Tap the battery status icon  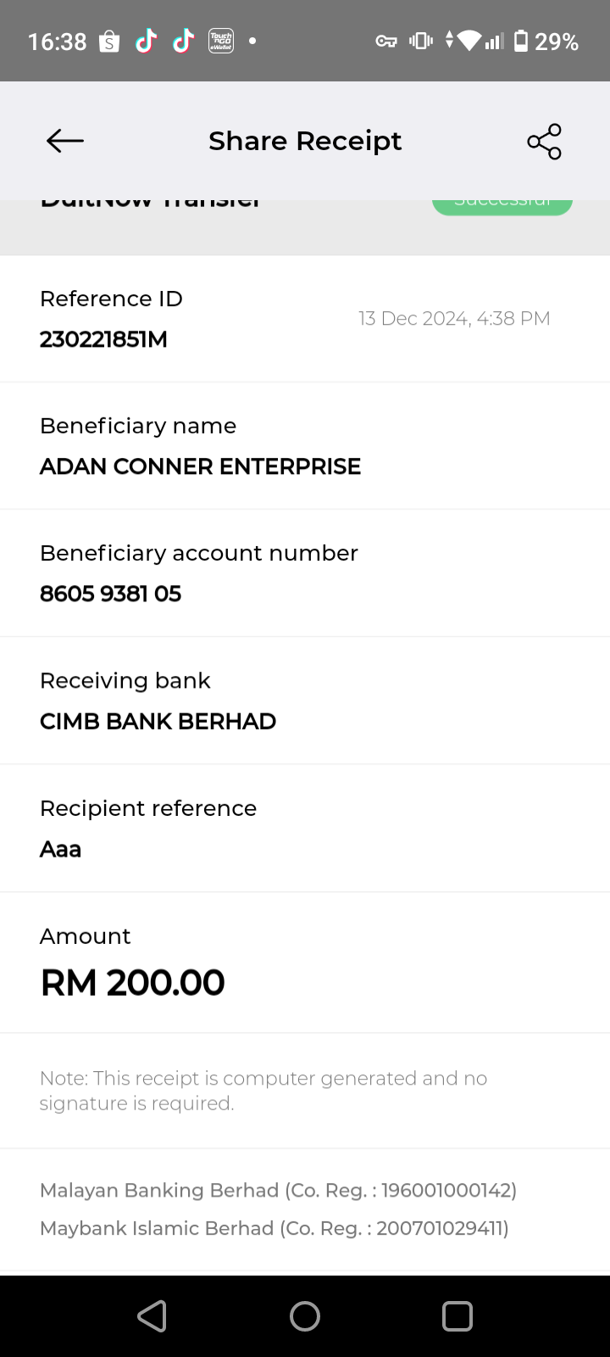(x=521, y=41)
